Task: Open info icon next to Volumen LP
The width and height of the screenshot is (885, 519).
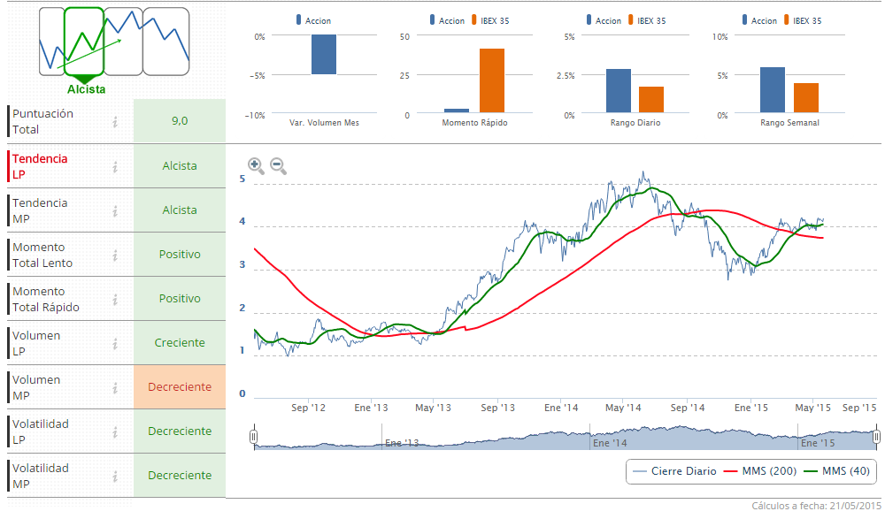Action: point(115,343)
